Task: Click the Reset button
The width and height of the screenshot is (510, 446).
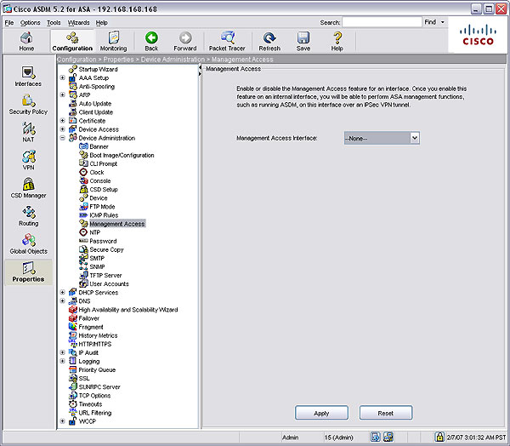Action: [386, 413]
